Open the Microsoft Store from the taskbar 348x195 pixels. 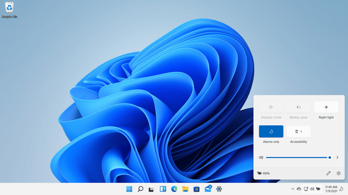196,189
